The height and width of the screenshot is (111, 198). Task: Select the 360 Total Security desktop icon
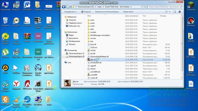coord(5,39)
